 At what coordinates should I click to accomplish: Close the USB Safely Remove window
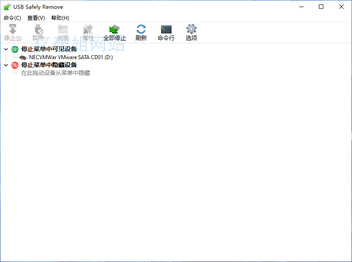coord(341,7)
